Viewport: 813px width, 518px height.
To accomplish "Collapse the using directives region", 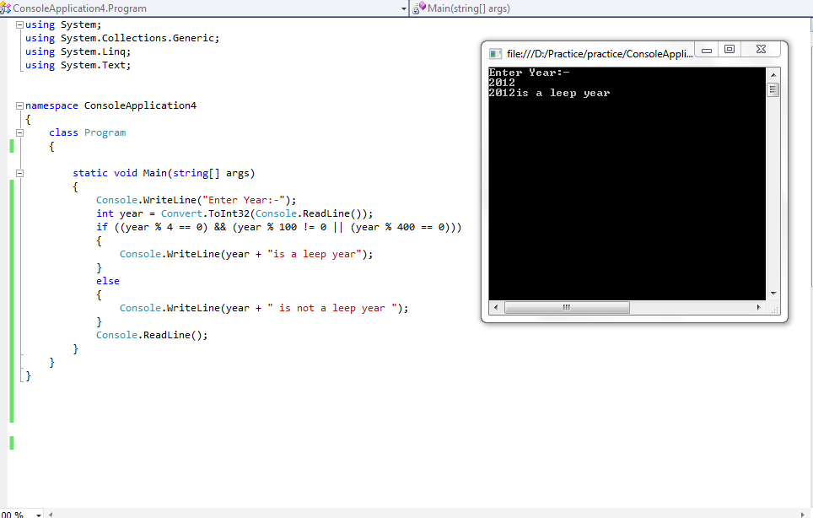I will pos(19,24).
